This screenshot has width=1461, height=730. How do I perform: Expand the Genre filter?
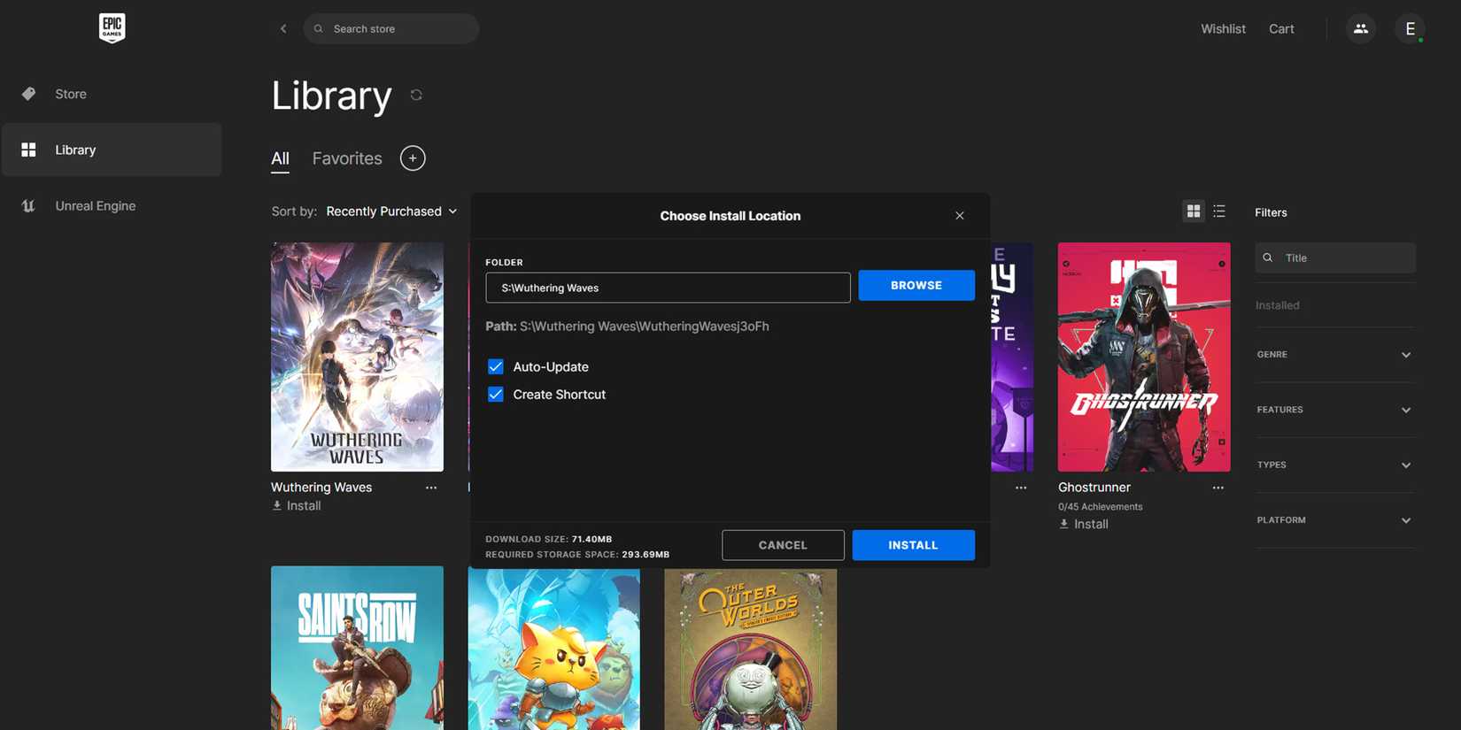tap(1334, 355)
